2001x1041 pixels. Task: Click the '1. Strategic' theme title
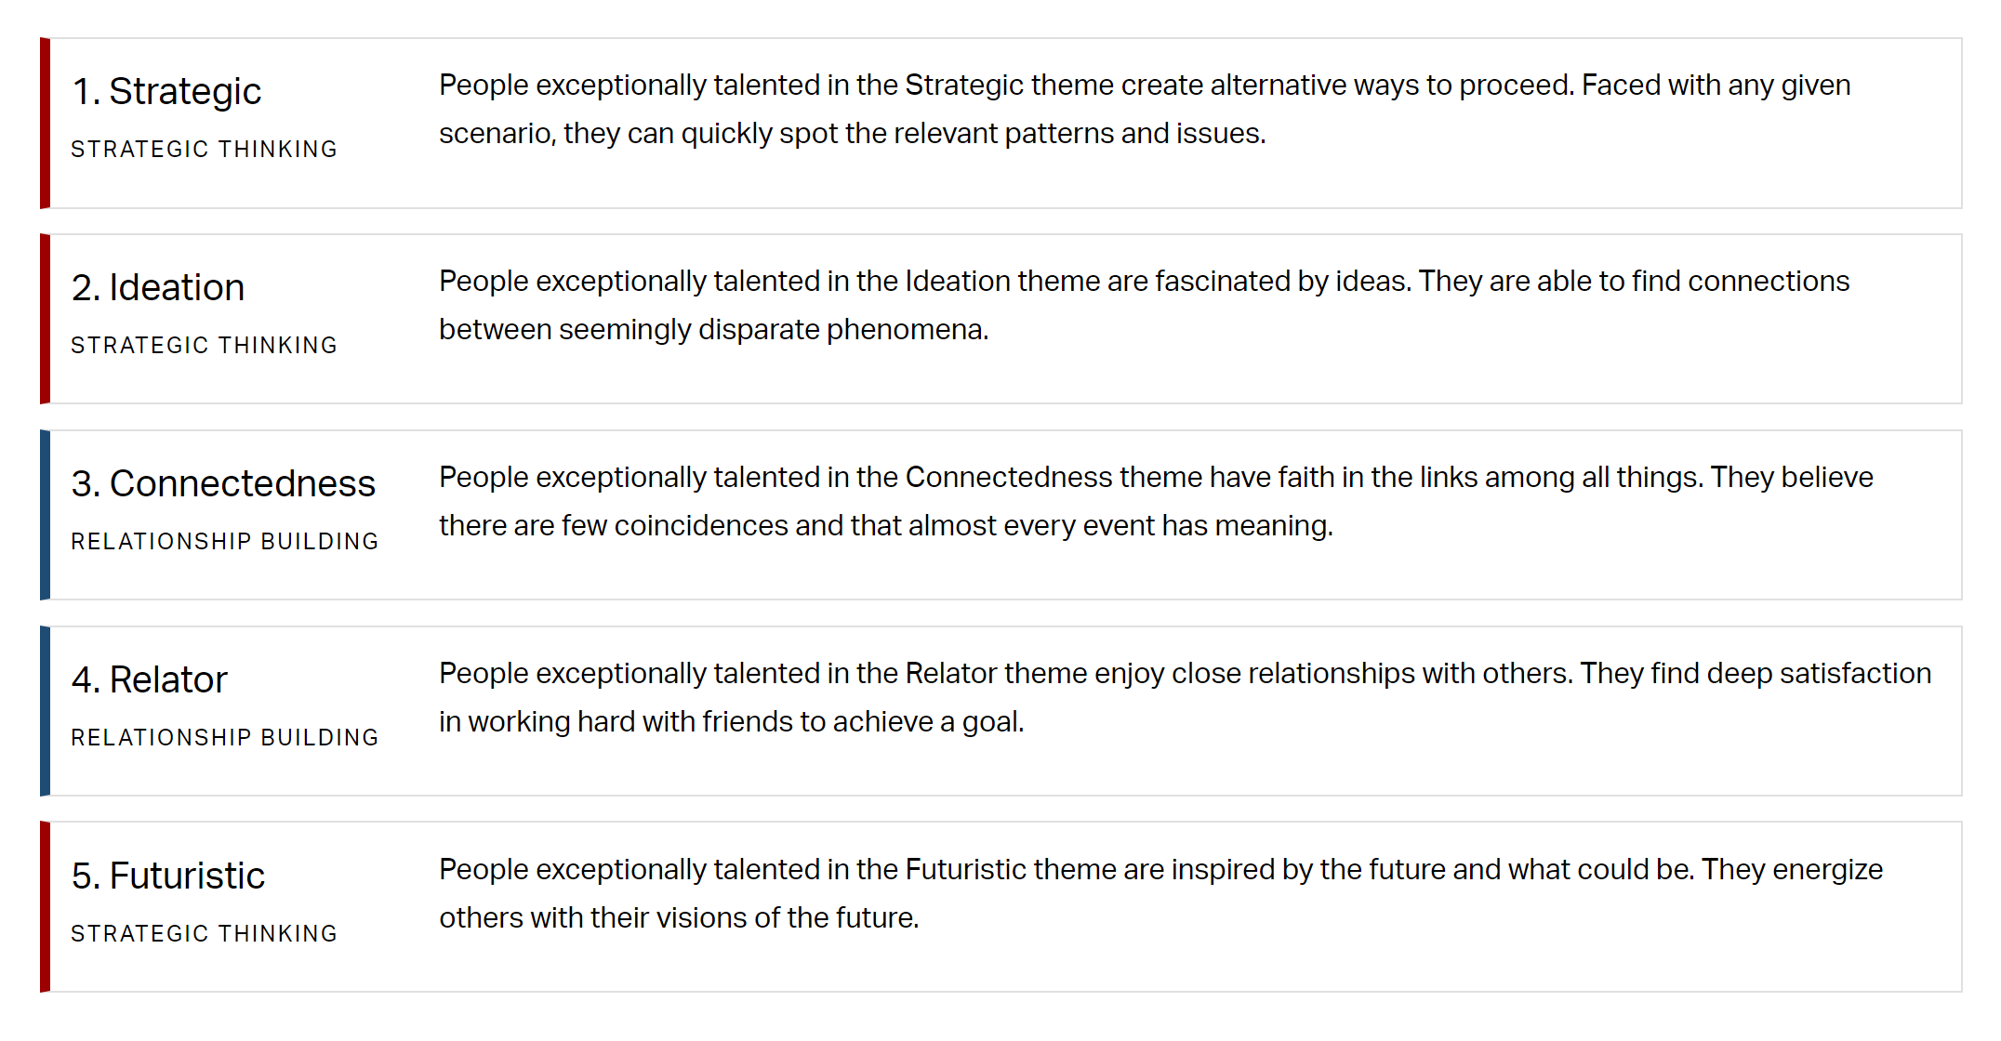[x=166, y=92]
